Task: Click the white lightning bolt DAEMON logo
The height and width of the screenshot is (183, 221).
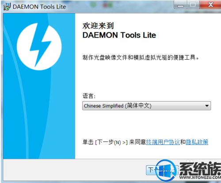Action: (39, 46)
